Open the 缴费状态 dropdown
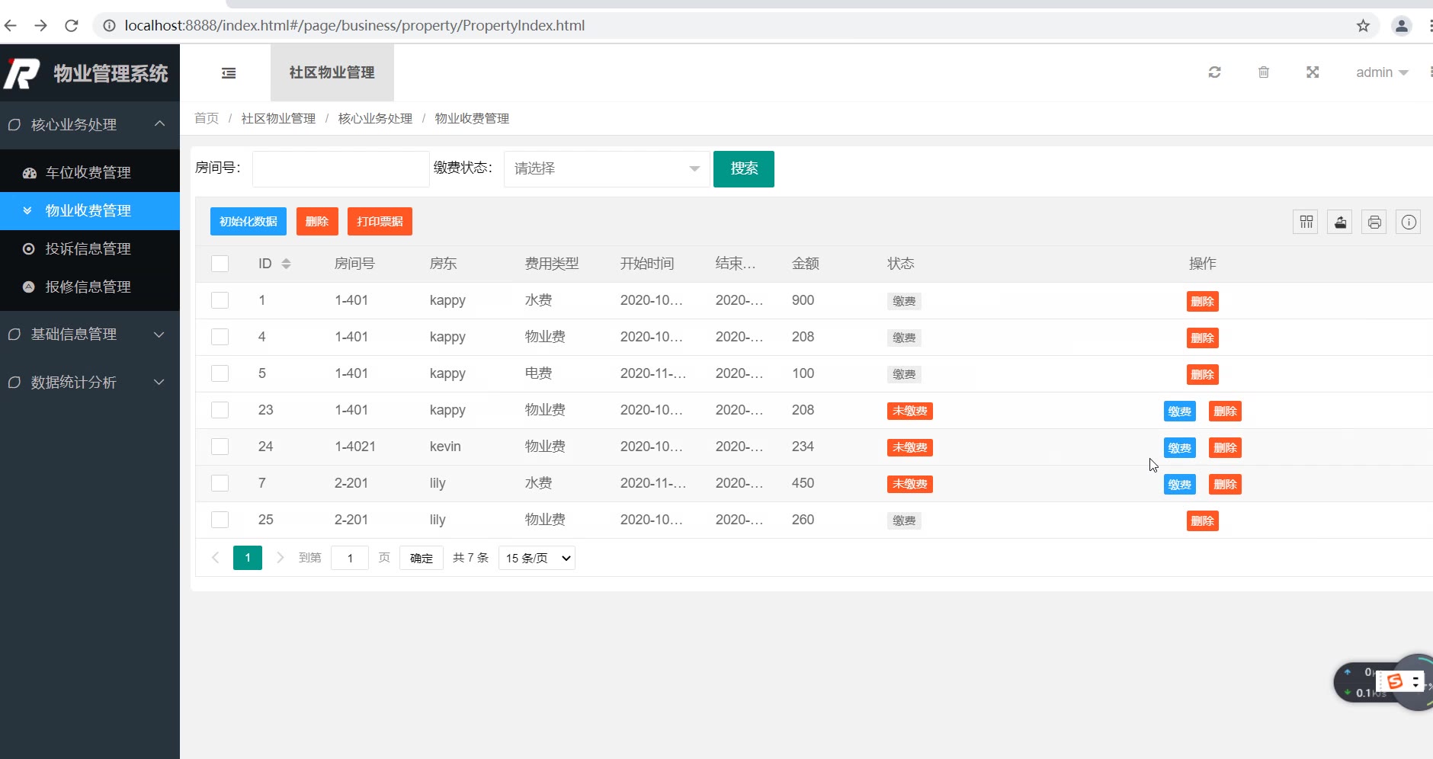This screenshot has width=1433, height=759. coord(607,168)
